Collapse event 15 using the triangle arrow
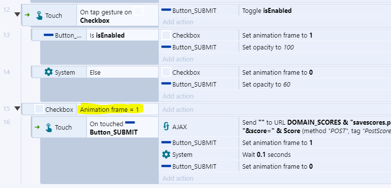 click(17, 108)
